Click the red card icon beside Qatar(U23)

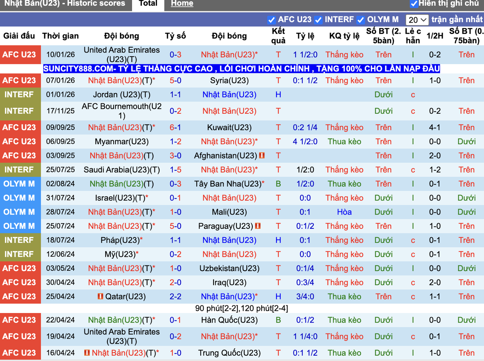100,296
